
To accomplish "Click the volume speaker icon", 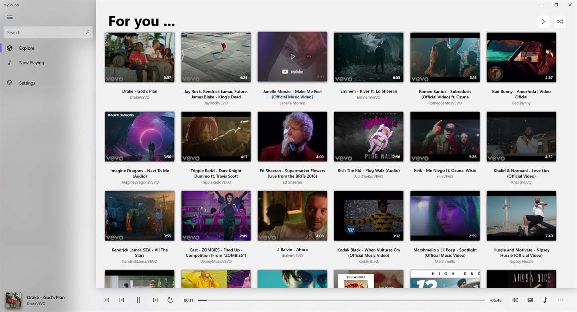I will point(515,300).
